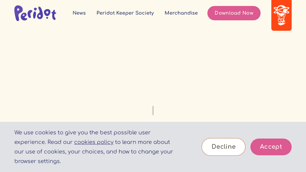Screen dimensions: 306x172
Task: Open the Merchandise section
Action: tap(181, 13)
